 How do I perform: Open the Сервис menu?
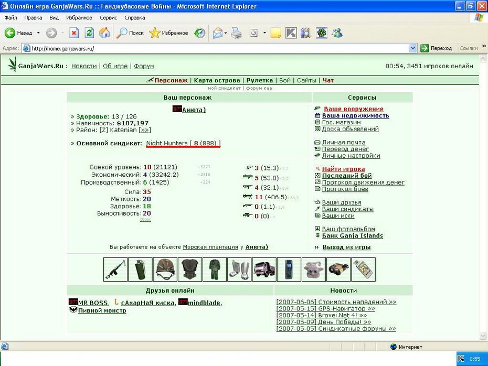pyautogui.click(x=108, y=18)
